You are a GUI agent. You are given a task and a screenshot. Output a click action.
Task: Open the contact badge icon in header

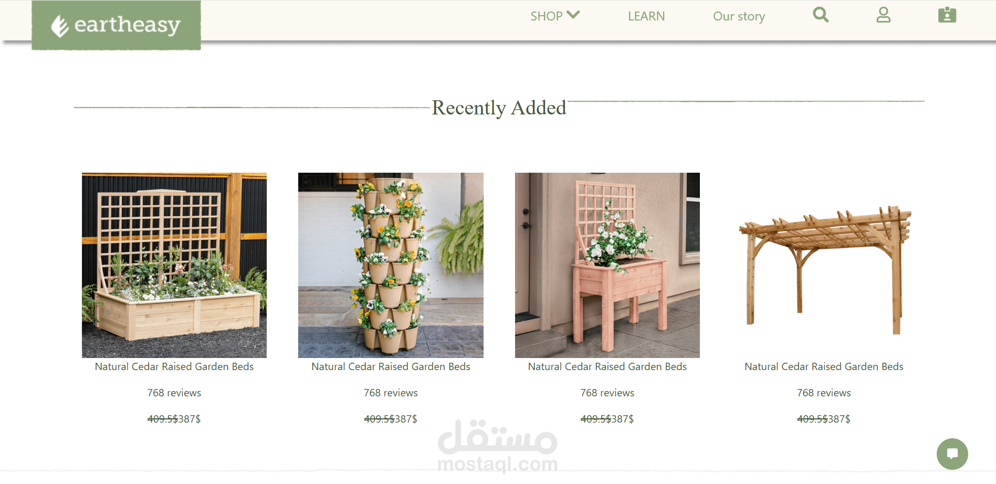tap(947, 15)
